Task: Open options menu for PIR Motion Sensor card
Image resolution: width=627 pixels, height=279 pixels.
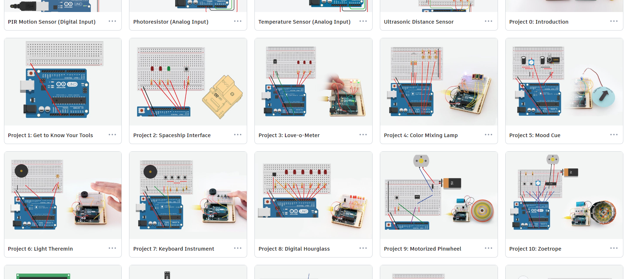Action: (x=112, y=21)
